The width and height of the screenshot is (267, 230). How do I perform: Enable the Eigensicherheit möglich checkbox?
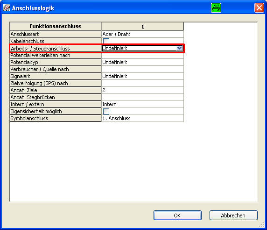click(106, 111)
